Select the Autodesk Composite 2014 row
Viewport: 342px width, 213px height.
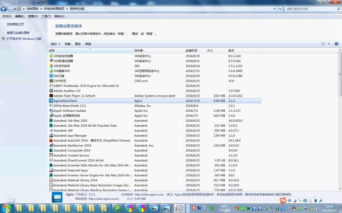(155, 150)
